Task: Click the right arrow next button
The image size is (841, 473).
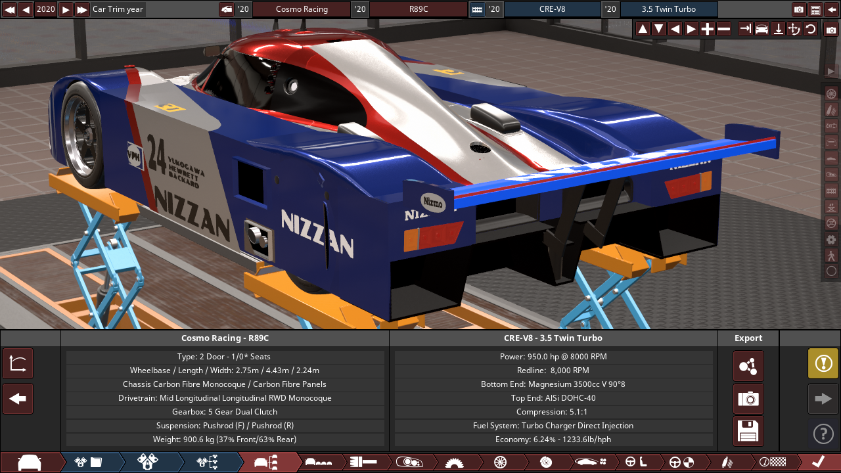Action: pyautogui.click(x=823, y=399)
